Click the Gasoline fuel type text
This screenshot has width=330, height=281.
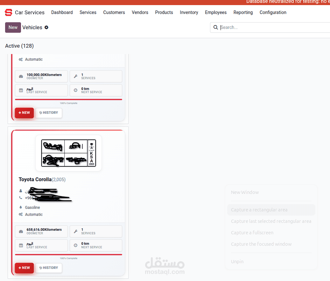tap(32, 208)
